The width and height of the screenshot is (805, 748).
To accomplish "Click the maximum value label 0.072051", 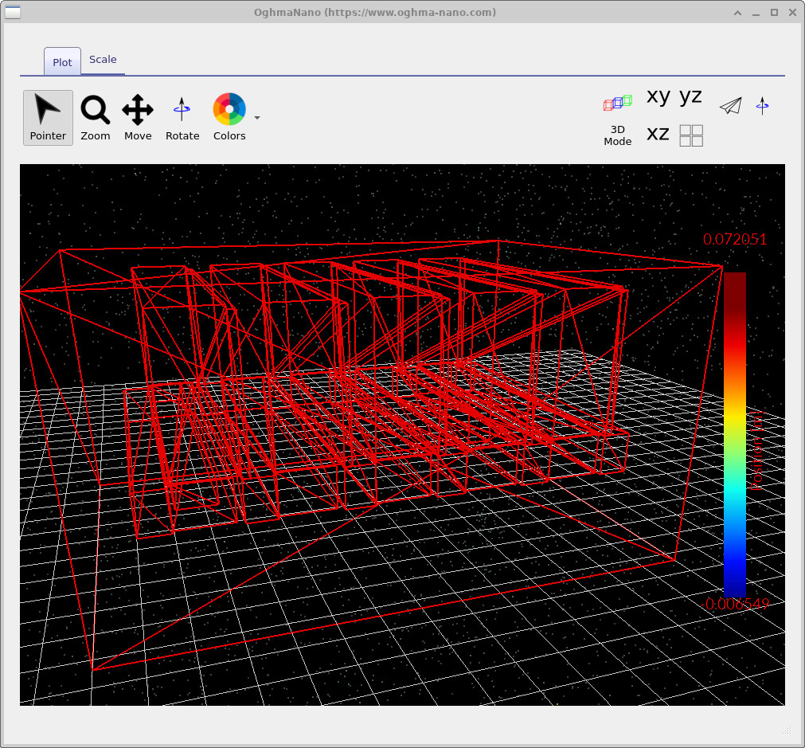I will [735, 239].
